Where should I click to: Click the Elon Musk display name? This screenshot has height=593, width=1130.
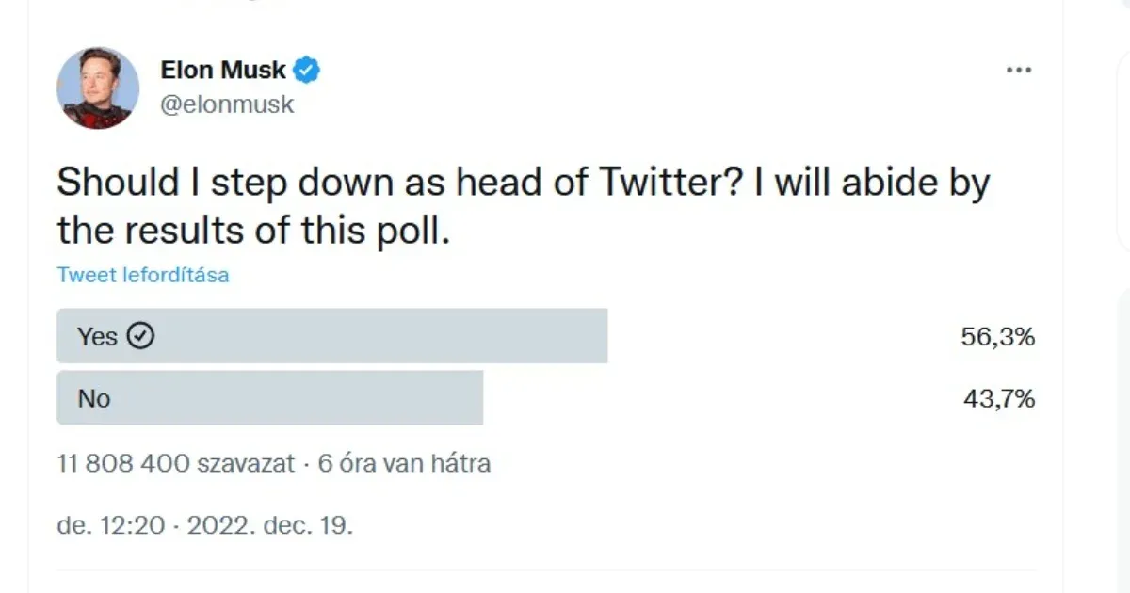point(223,70)
